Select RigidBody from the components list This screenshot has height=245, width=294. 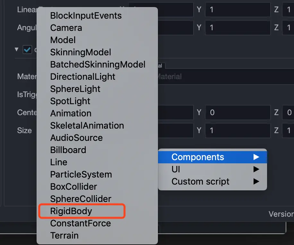click(71, 211)
